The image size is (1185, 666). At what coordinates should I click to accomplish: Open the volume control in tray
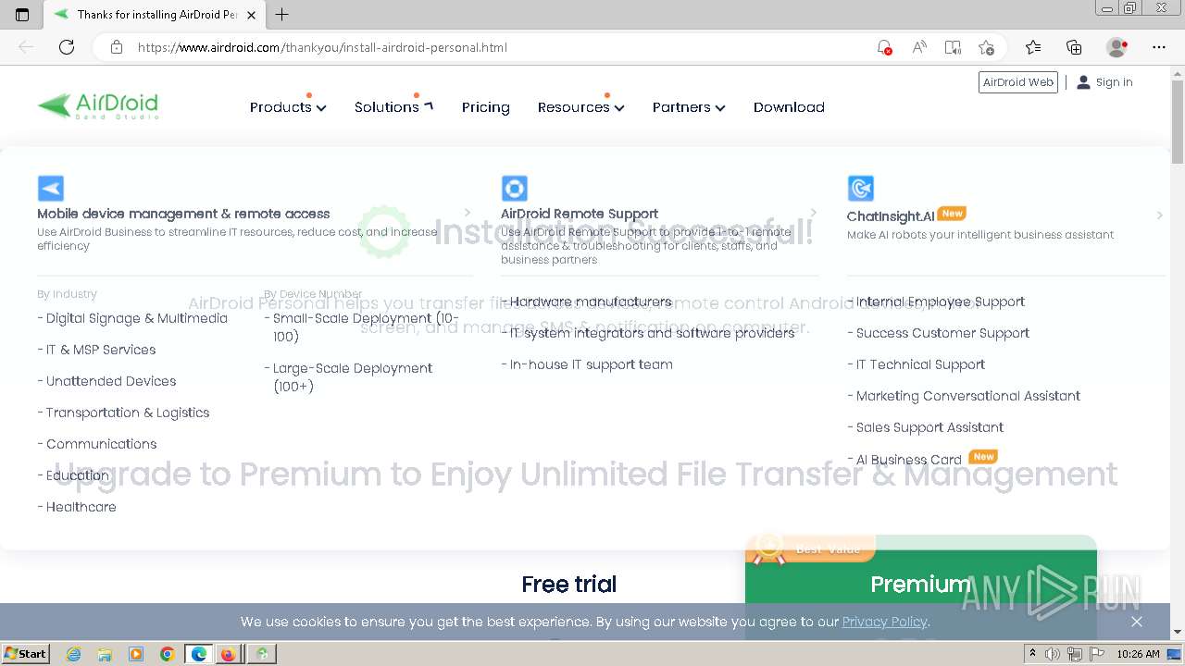(1053, 654)
